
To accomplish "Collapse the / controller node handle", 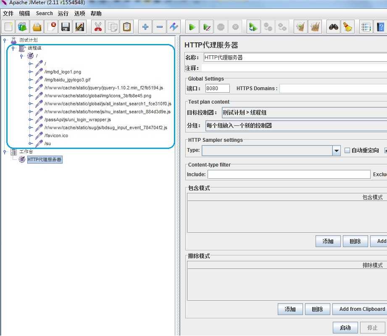I will 21,56.
